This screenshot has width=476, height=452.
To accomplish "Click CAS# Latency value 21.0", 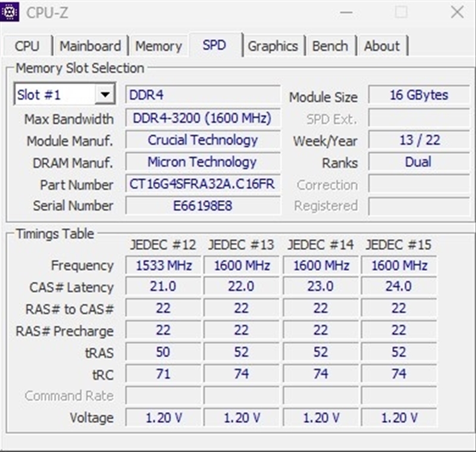I will (x=163, y=286).
